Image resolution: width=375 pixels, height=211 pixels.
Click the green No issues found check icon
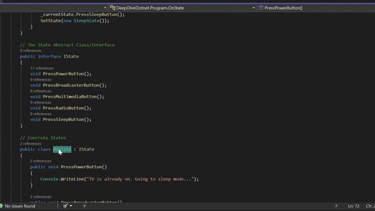[x=1, y=206]
